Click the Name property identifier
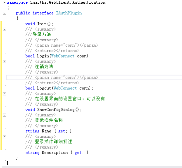The height and width of the screenshot is (168, 182). [46, 131]
